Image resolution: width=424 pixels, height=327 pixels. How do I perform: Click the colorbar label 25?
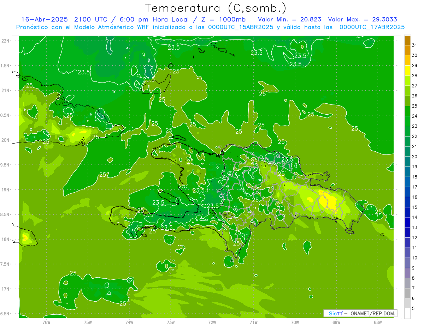(414, 106)
